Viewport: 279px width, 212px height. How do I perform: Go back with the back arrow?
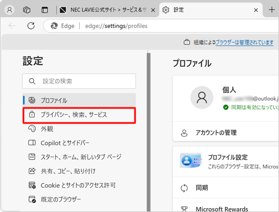pyautogui.click(x=12, y=26)
